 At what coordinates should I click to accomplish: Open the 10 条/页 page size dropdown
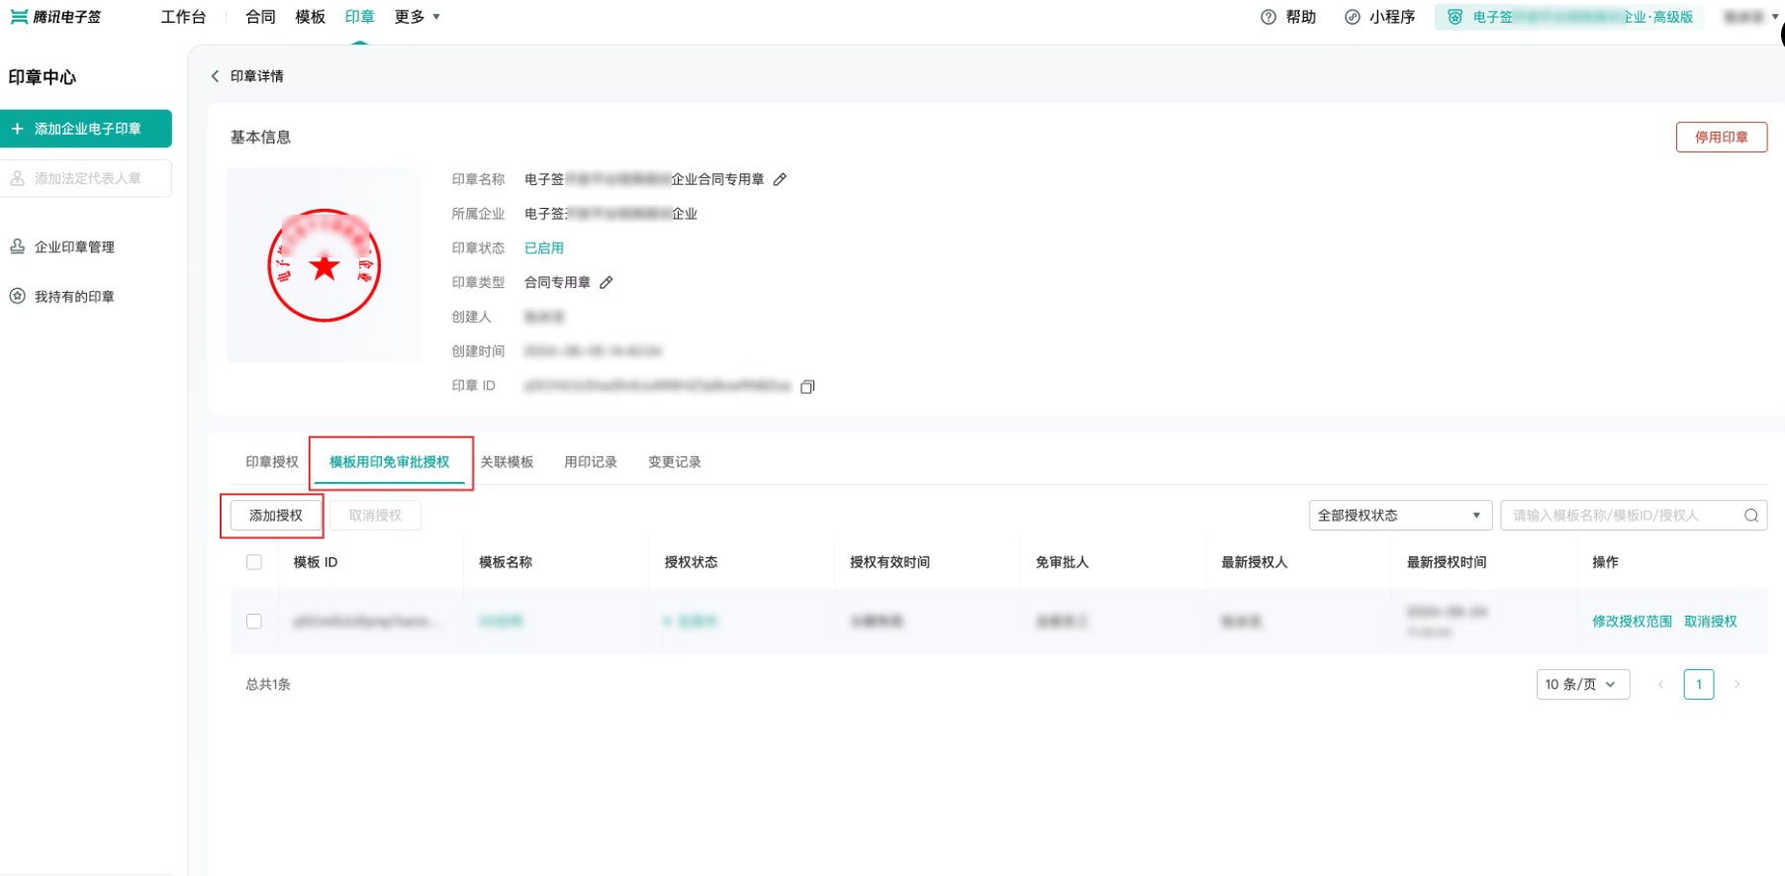pos(1582,684)
